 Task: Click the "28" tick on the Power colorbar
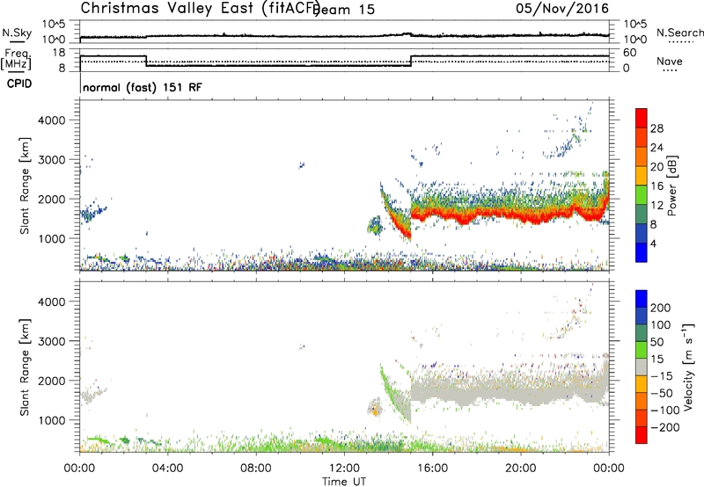(x=656, y=128)
